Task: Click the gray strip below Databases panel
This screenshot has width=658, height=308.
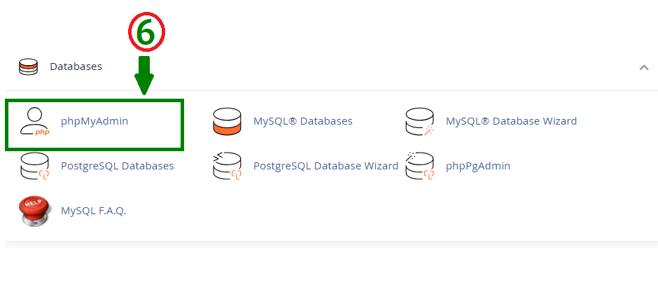Action: tap(332, 244)
